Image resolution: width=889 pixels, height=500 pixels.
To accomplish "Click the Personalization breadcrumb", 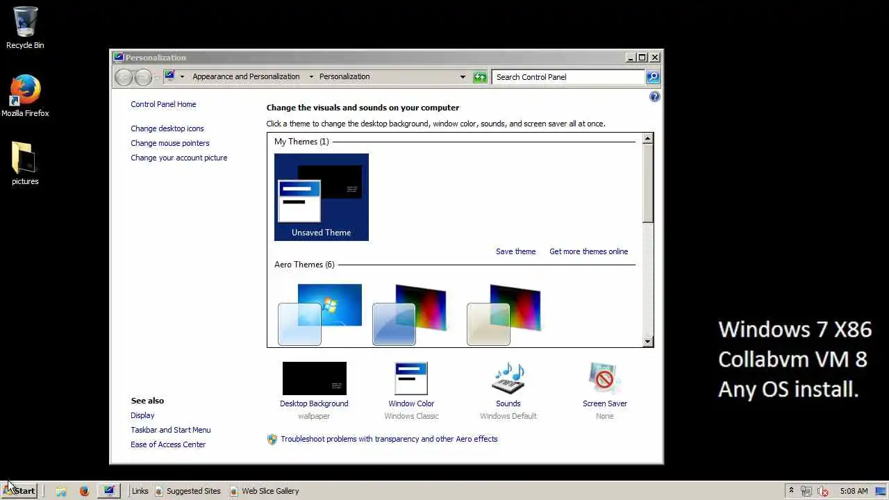I will click(344, 76).
